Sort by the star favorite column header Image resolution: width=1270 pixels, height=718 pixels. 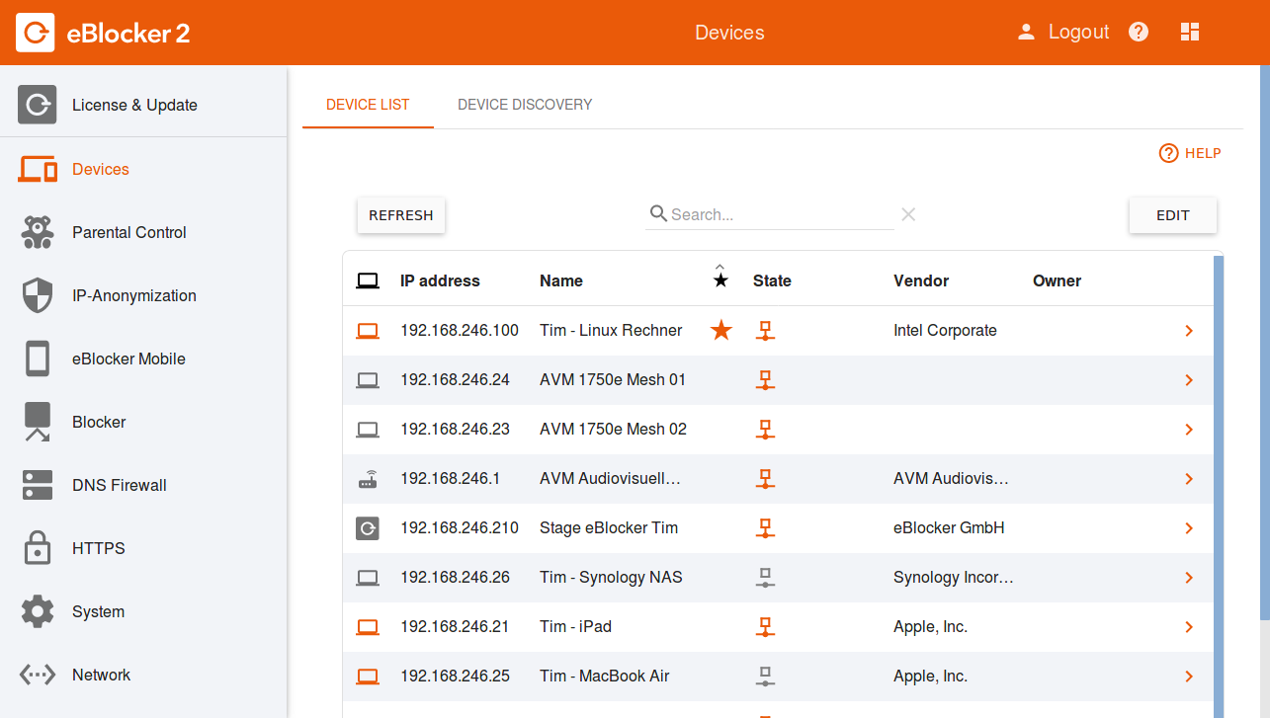click(x=720, y=279)
